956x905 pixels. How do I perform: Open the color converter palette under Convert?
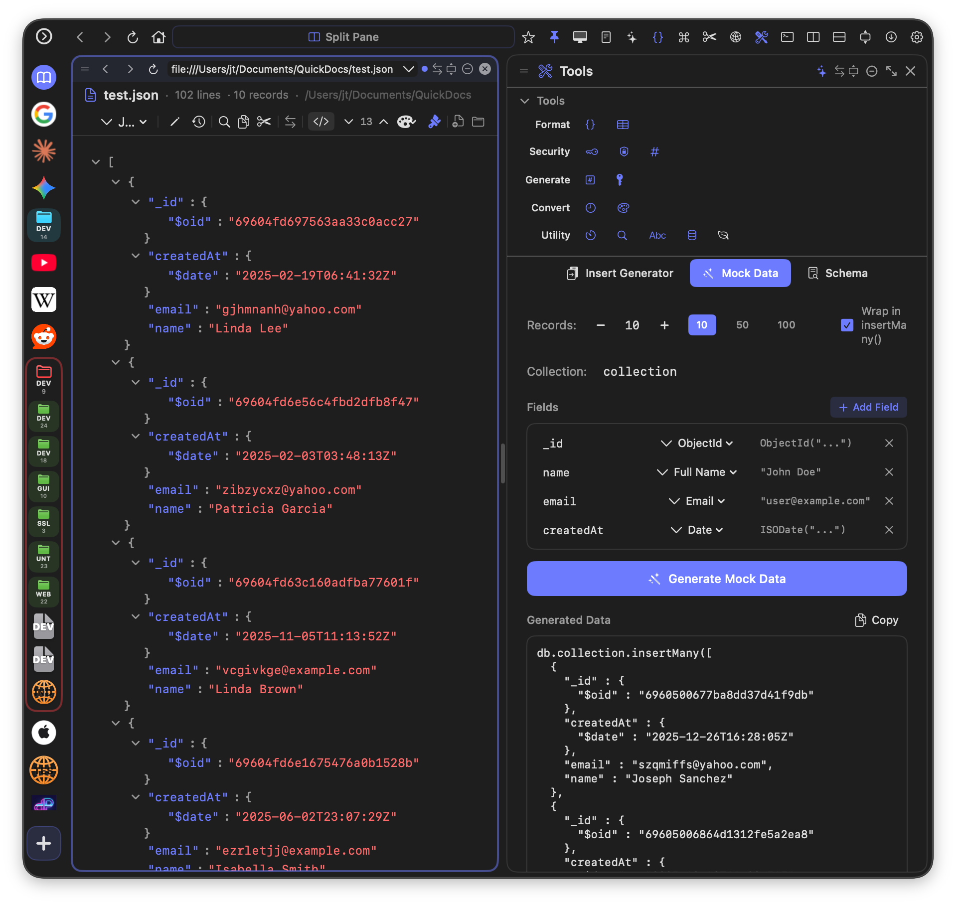[x=624, y=208]
